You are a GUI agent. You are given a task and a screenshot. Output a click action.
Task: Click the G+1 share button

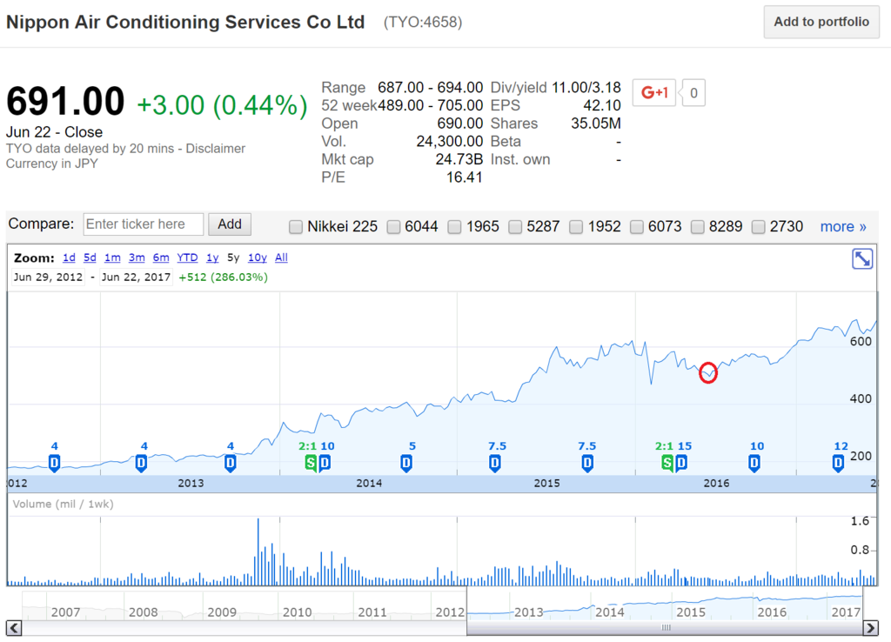[654, 92]
